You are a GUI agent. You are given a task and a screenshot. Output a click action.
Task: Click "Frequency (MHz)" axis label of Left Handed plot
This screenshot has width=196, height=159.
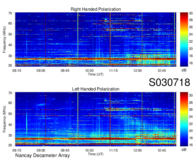pos(4,119)
